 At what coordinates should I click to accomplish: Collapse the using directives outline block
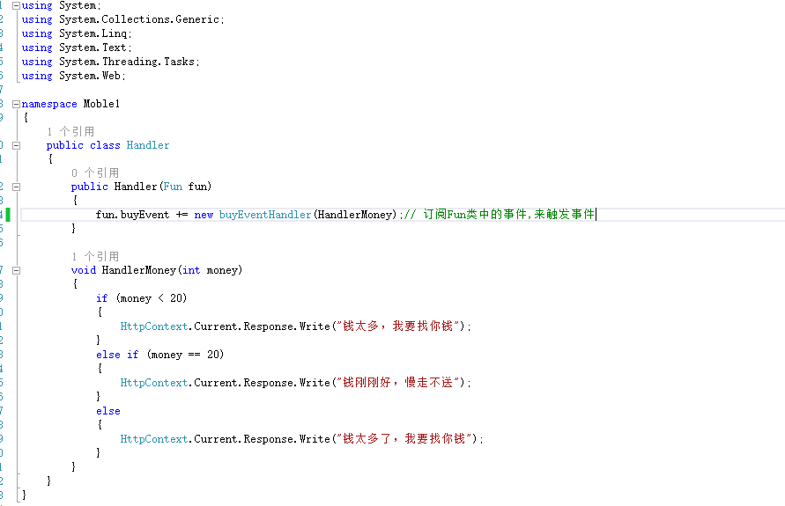[16, 5]
